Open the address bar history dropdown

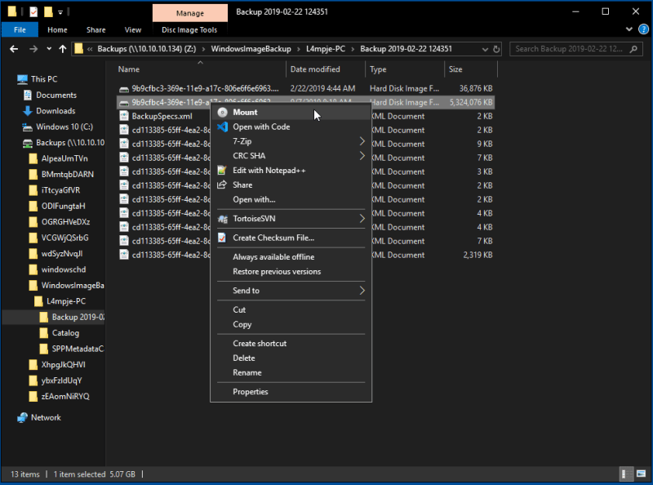coord(485,49)
